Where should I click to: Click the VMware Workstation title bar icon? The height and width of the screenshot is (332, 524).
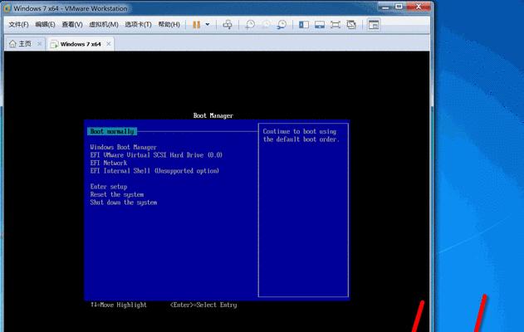coord(7,8)
